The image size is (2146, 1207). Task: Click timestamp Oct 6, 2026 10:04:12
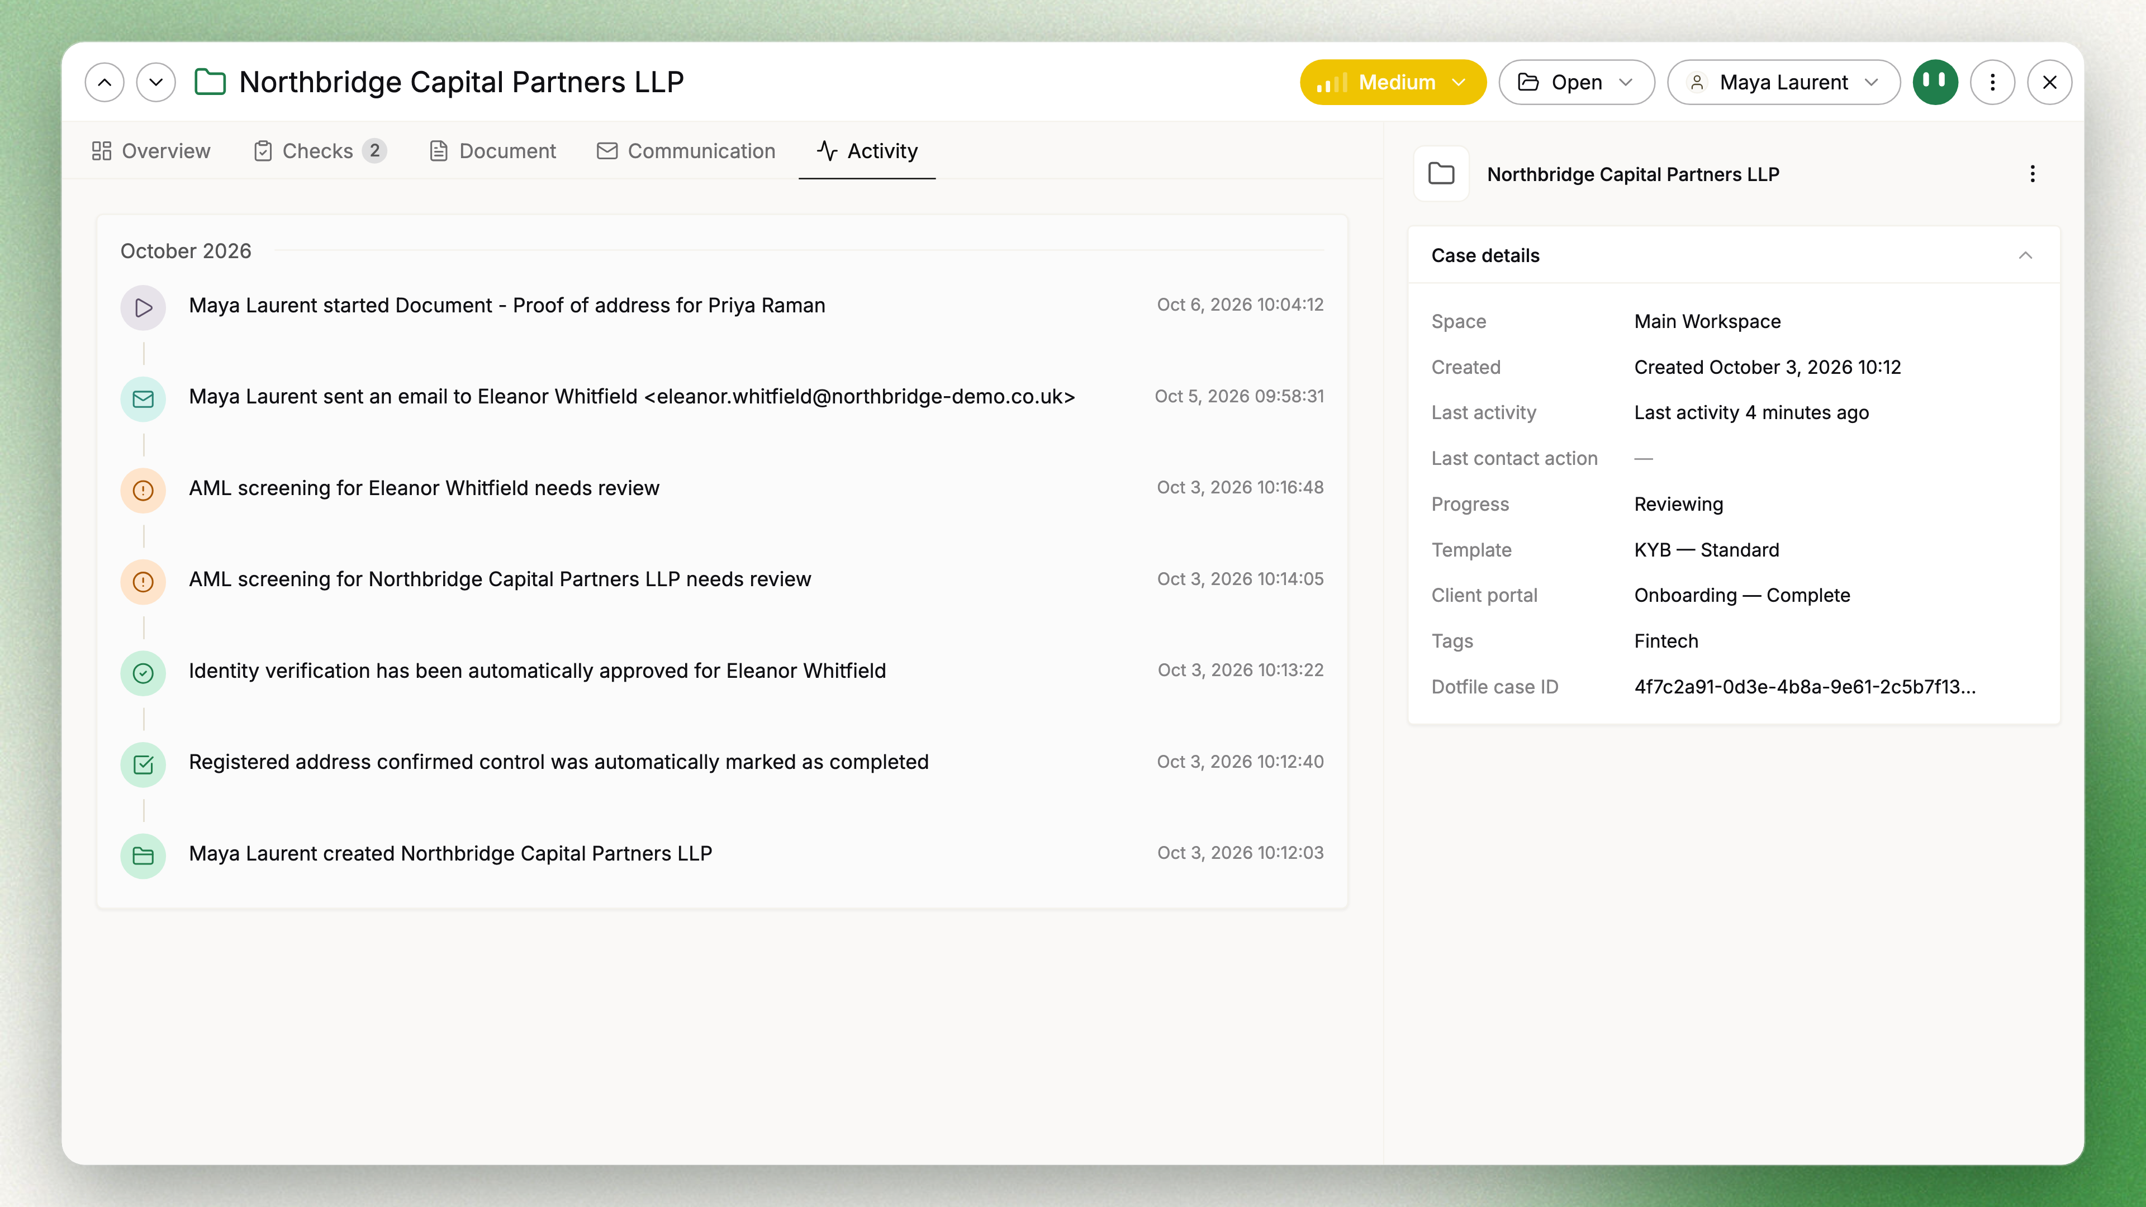[1240, 305]
